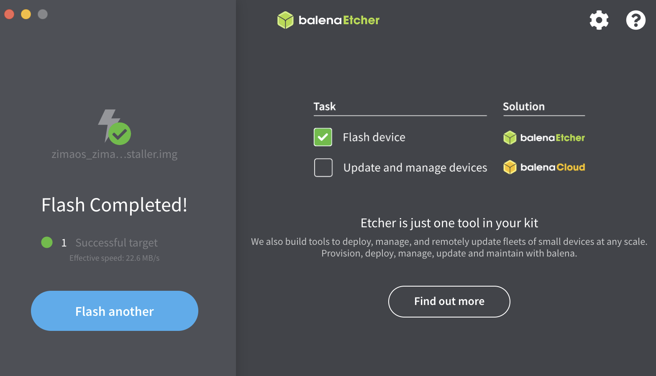The image size is (656, 376).
Task: Open settings via the gear icon
Action: click(599, 20)
